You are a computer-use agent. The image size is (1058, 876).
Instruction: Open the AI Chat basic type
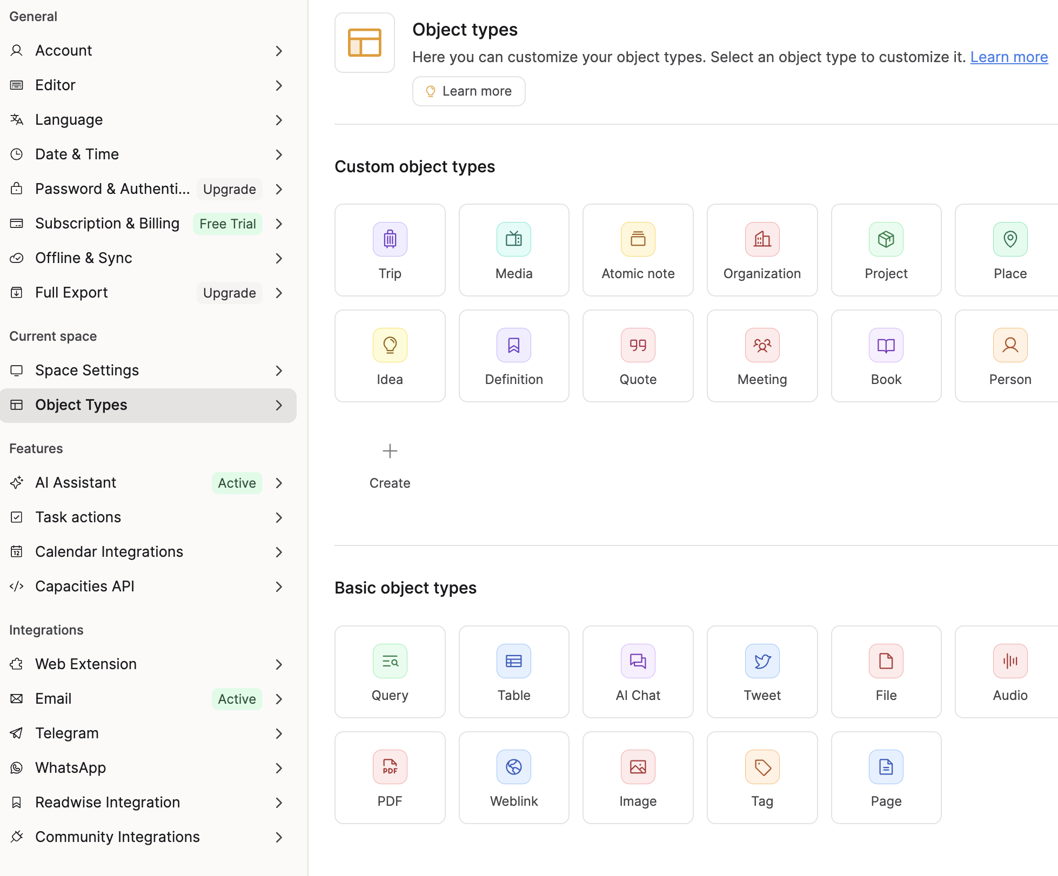638,672
